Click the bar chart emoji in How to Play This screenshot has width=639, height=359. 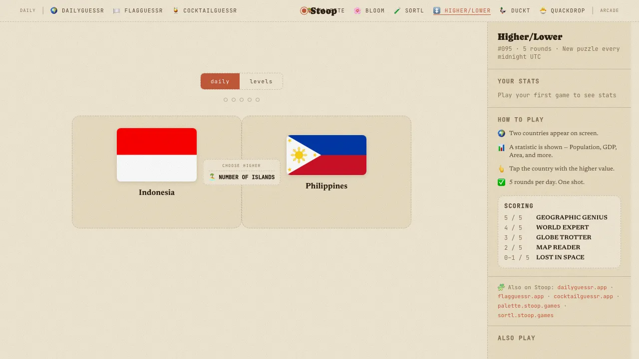tap(502, 148)
